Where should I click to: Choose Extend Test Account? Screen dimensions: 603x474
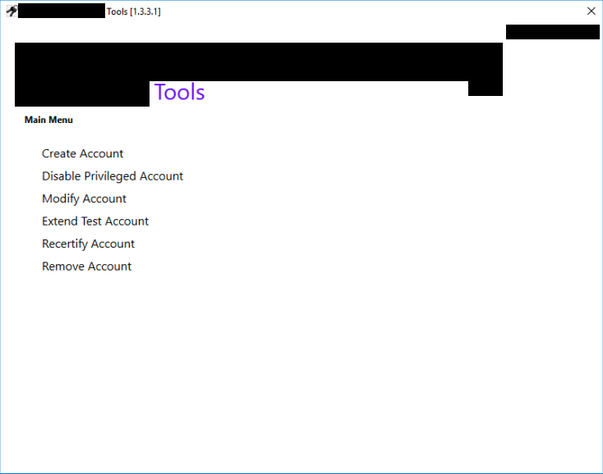[95, 221]
